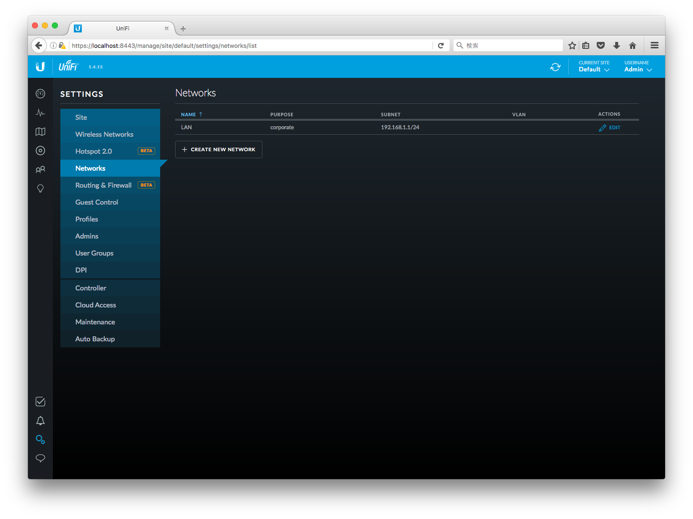Image resolution: width=693 pixels, height=519 pixels.
Task: Edit the LAN network
Action: click(610, 128)
